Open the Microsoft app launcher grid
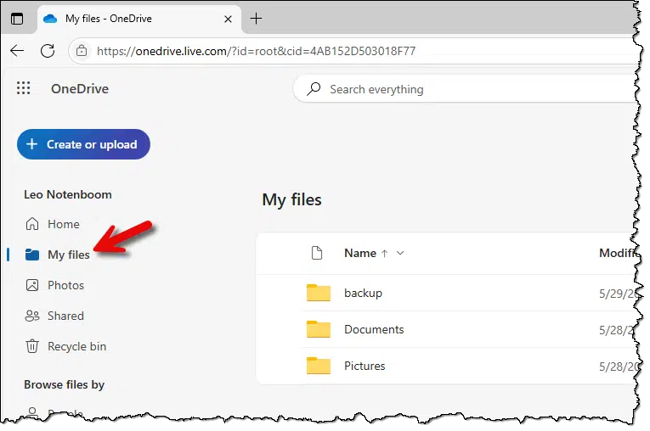 (x=24, y=89)
